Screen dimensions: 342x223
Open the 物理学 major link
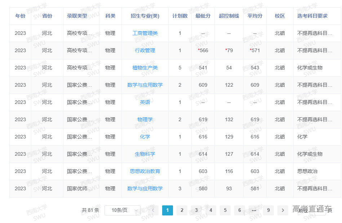(145, 120)
